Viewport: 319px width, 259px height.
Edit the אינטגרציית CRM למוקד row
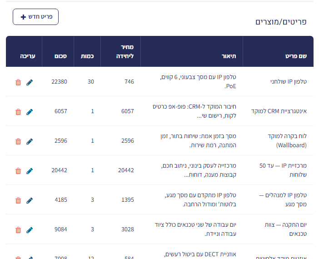[30, 112]
